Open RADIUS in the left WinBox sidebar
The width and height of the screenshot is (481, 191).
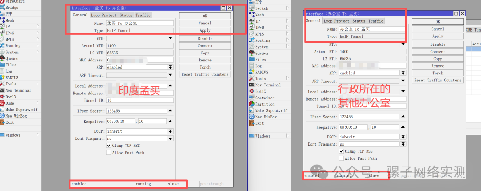tap(12, 77)
